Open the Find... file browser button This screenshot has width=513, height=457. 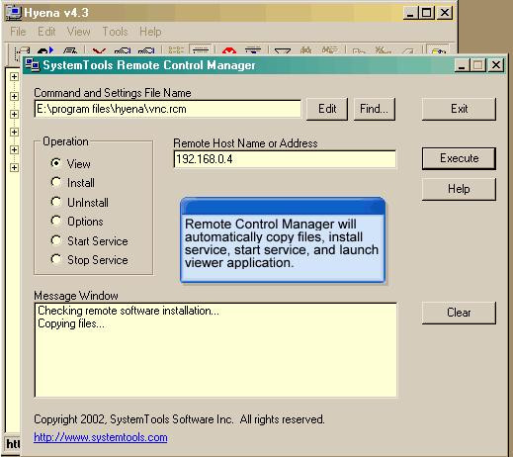(x=374, y=109)
